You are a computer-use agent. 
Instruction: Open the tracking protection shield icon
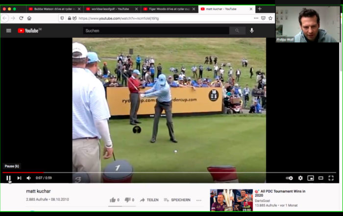click(62, 18)
